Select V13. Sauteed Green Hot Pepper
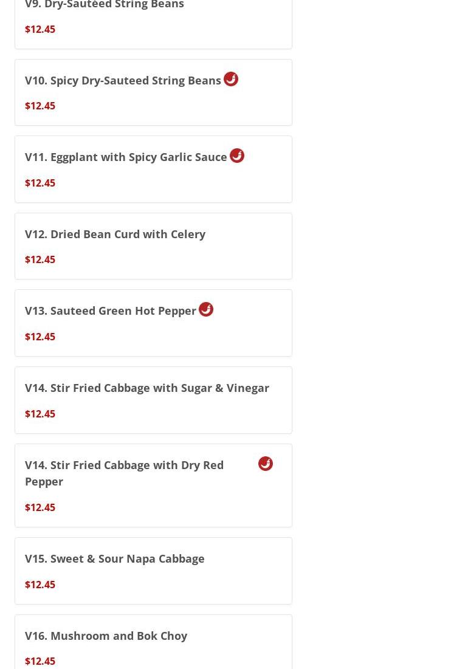Screen dimensions: 468x669 [111, 310]
